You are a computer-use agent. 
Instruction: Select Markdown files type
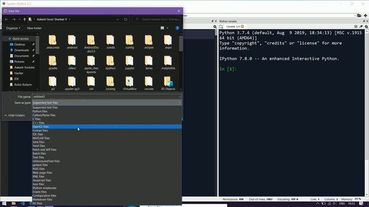click(x=107, y=200)
